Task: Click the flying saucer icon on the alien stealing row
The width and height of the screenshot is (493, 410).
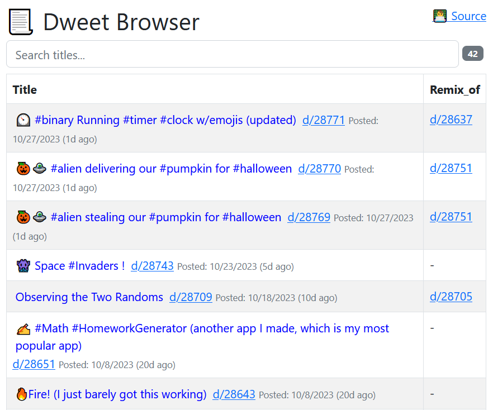Action: pyautogui.click(x=39, y=217)
